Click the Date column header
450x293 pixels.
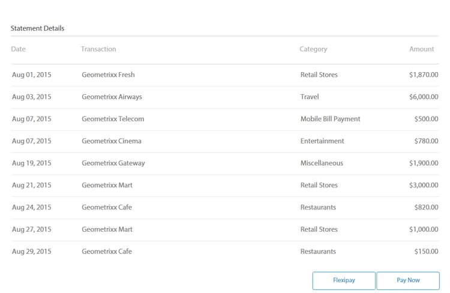click(x=19, y=49)
